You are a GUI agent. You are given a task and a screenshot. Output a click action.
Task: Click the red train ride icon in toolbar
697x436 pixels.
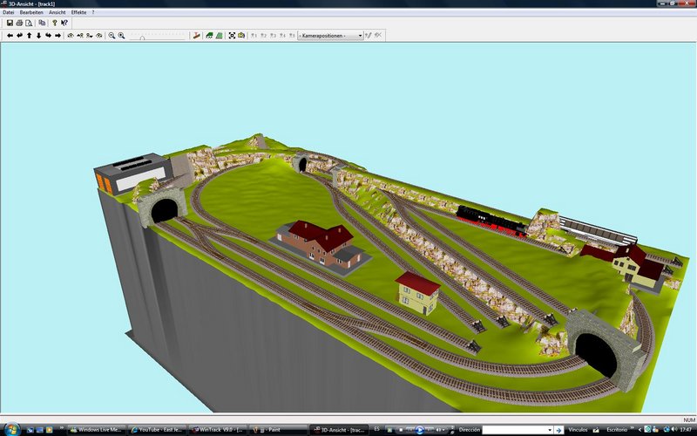tap(196, 35)
